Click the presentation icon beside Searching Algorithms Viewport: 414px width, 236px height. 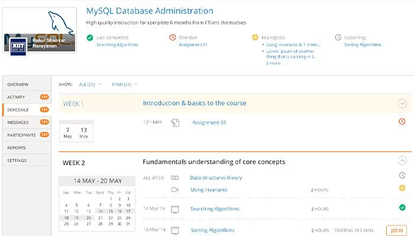[175, 209]
